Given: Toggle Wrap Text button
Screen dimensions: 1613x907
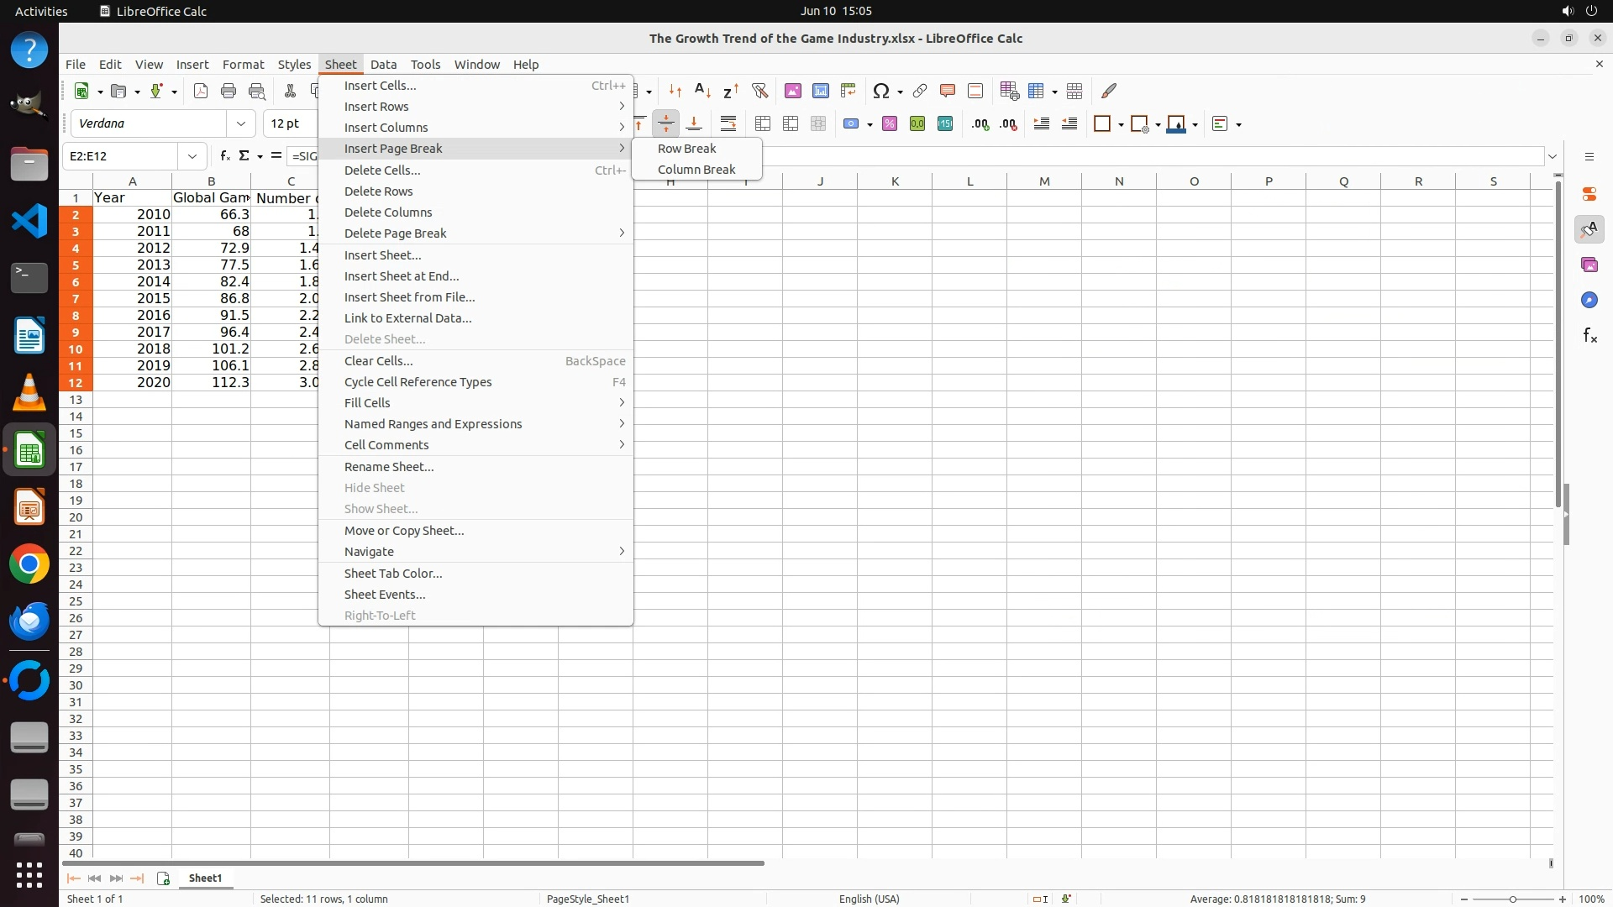Looking at the screenshot, I should click(728, 124).
